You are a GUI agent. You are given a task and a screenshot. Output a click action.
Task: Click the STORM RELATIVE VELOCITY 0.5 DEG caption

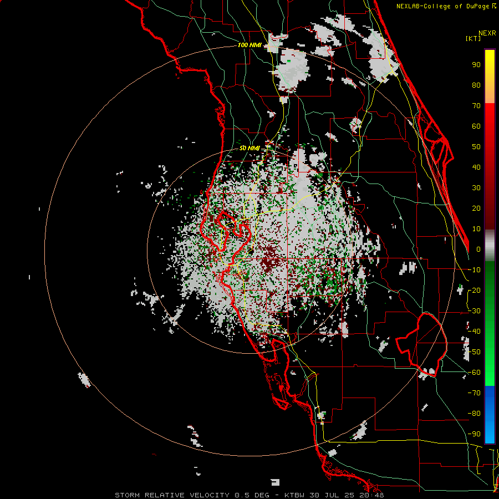click(192, 495)
